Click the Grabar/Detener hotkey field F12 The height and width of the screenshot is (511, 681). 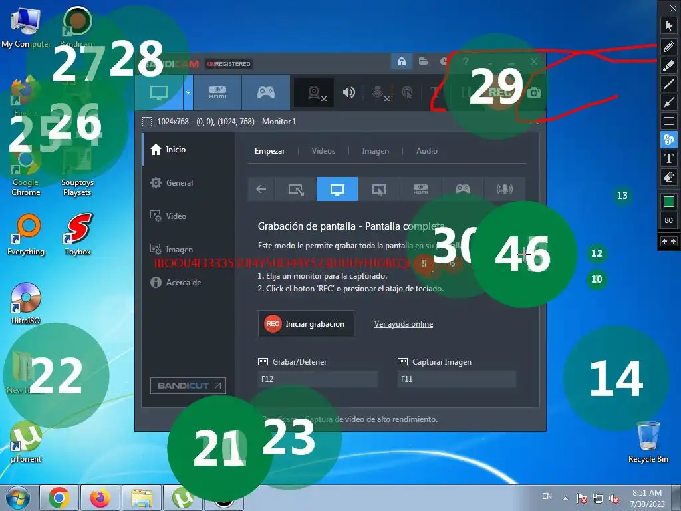[x=317, y=379]
